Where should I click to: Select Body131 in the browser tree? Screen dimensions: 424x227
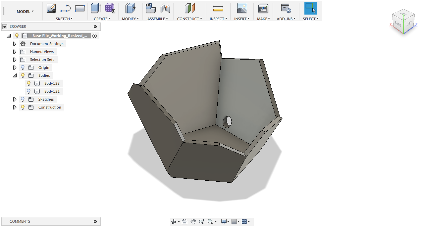click(52, 91)
